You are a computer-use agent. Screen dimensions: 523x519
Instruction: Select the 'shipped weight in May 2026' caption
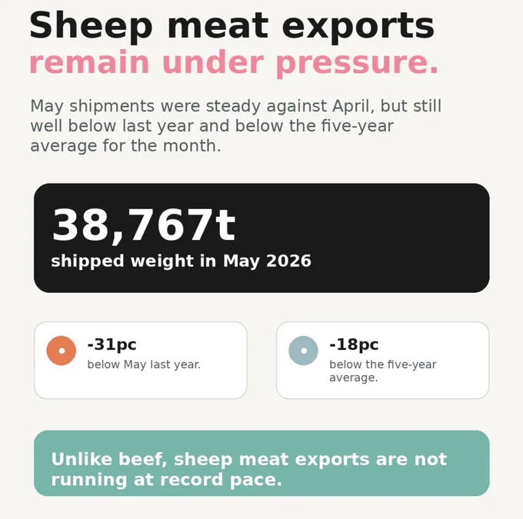(181, 261)
